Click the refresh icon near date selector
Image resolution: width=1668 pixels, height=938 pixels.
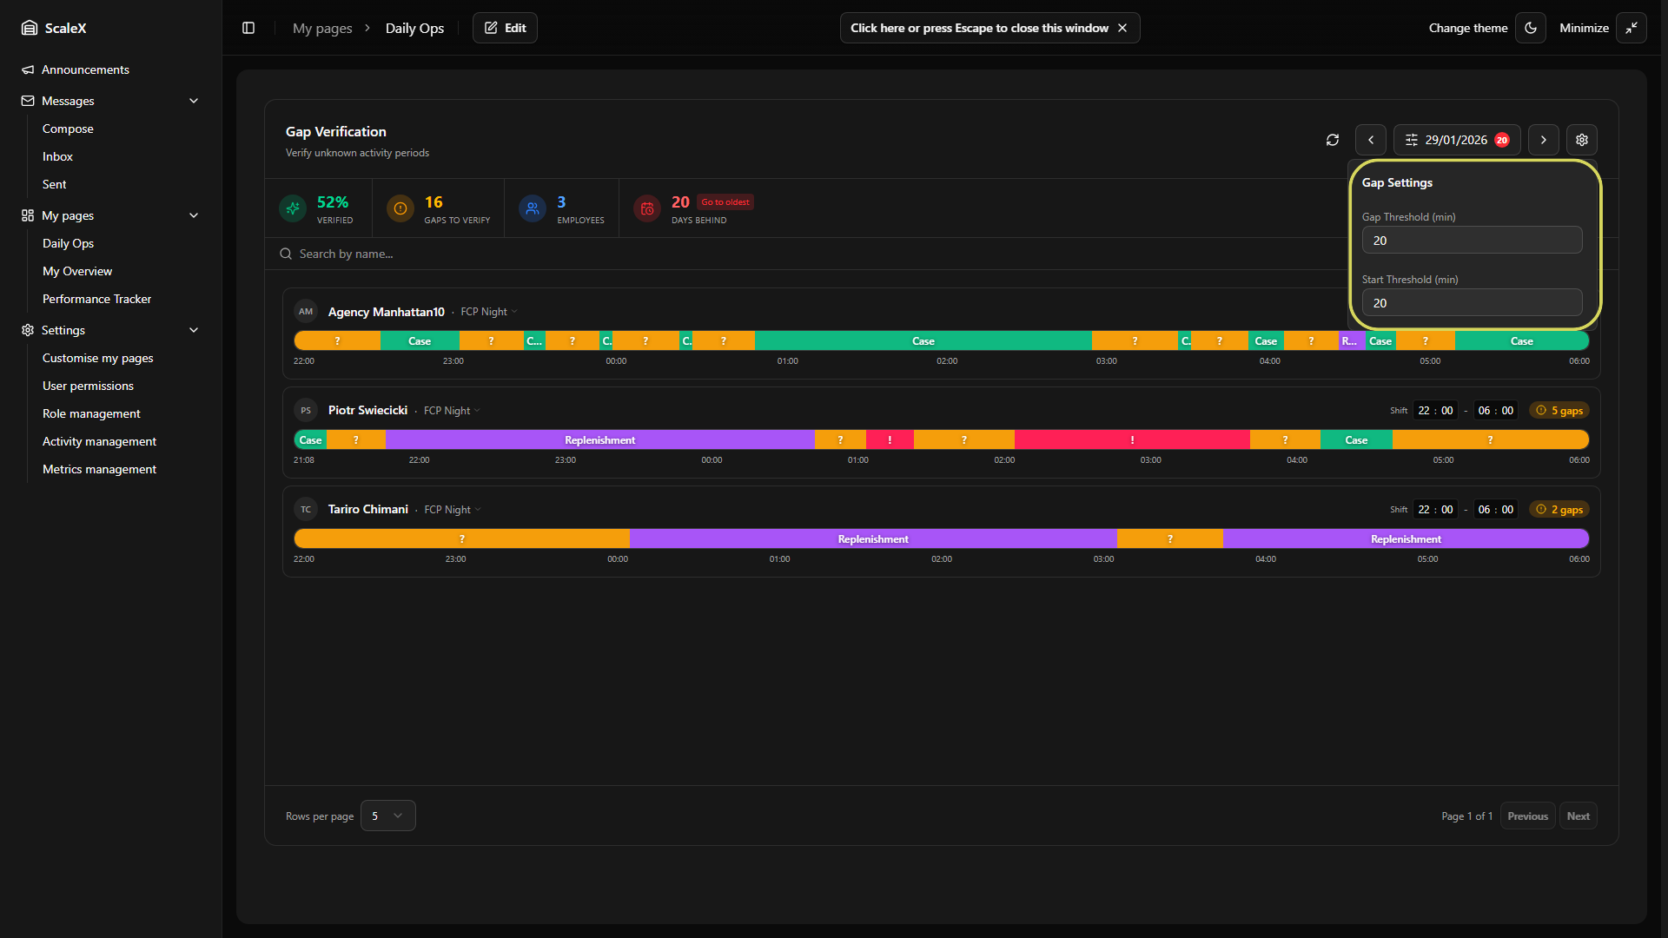(x=1332, y=140)
